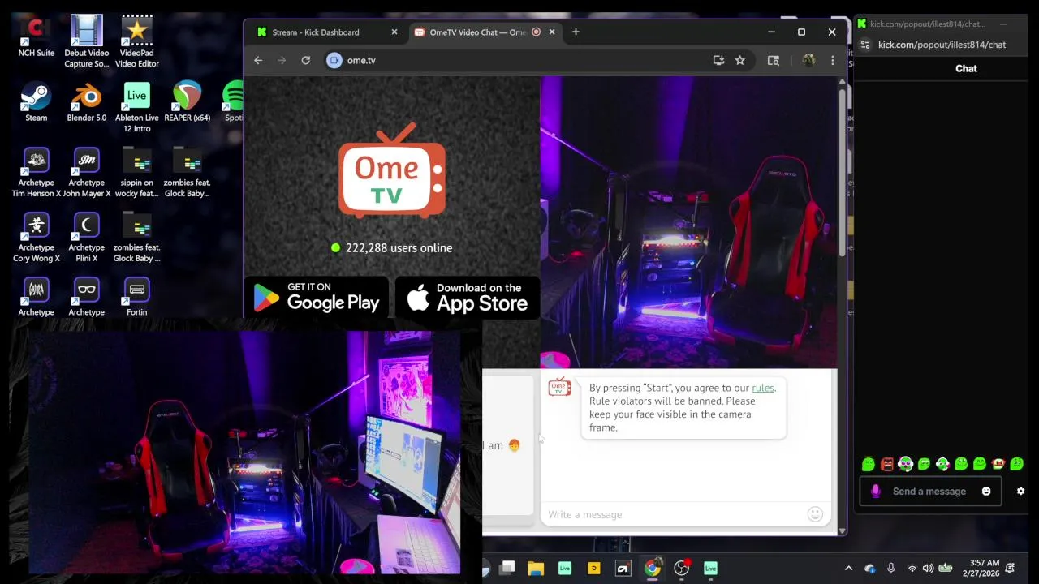Click camera site-info icon in address bar

(334, 60)
